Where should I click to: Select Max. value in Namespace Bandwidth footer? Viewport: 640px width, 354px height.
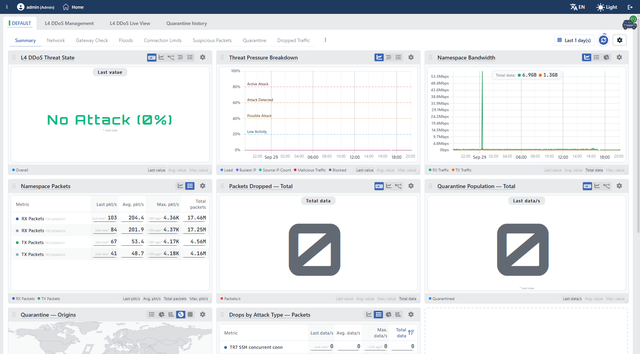pos(615,170)
